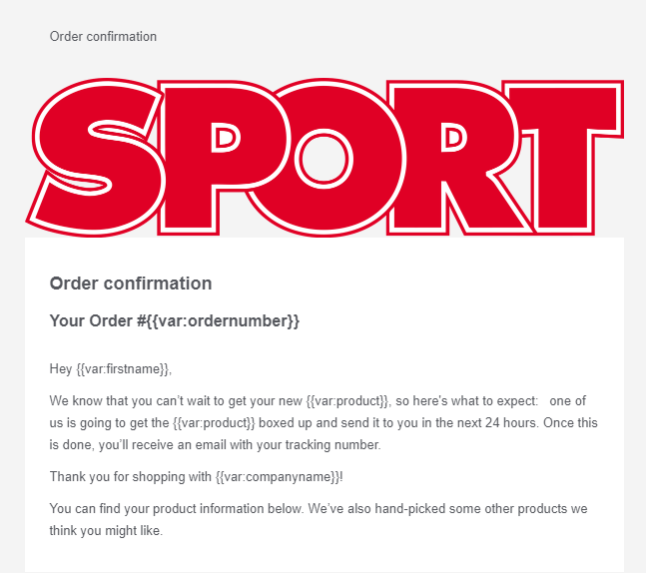Screen dimensions: 646x573
Task: Click the {{var:firstname}} variable placeholder
Action: click(123, 368)
